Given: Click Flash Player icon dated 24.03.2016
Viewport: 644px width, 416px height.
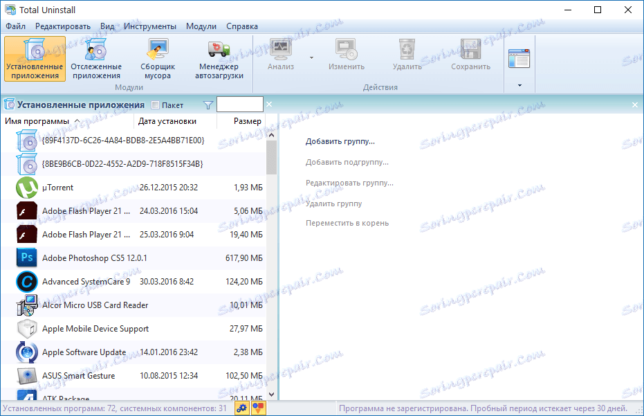Looking at the screenshot, I should pyautogui.click(x=27, y=211).
